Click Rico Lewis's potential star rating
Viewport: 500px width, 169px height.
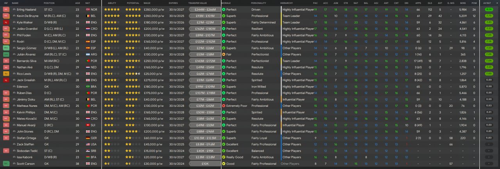coord(133,74)
